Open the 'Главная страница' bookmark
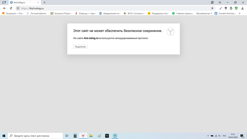This screenshot has height=139, width=247. [183, 14]
